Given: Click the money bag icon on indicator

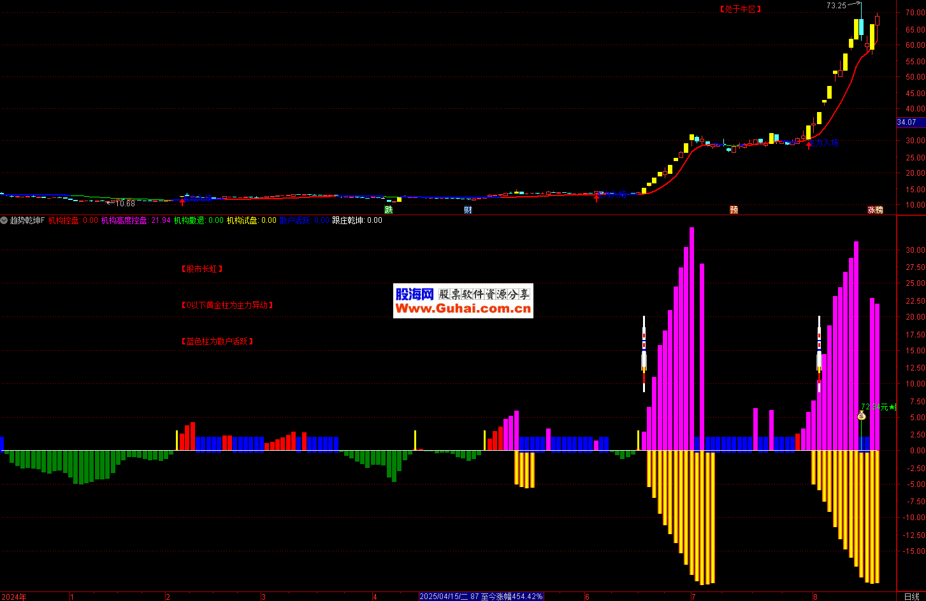Looking at the screenshot, I should [862, 416].
